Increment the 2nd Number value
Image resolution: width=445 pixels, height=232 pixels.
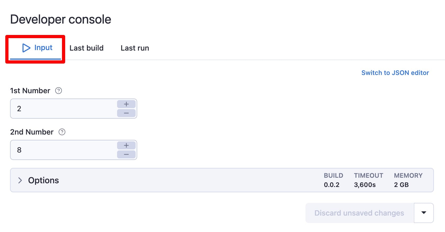pyautogui.click(x=126, y=145)
